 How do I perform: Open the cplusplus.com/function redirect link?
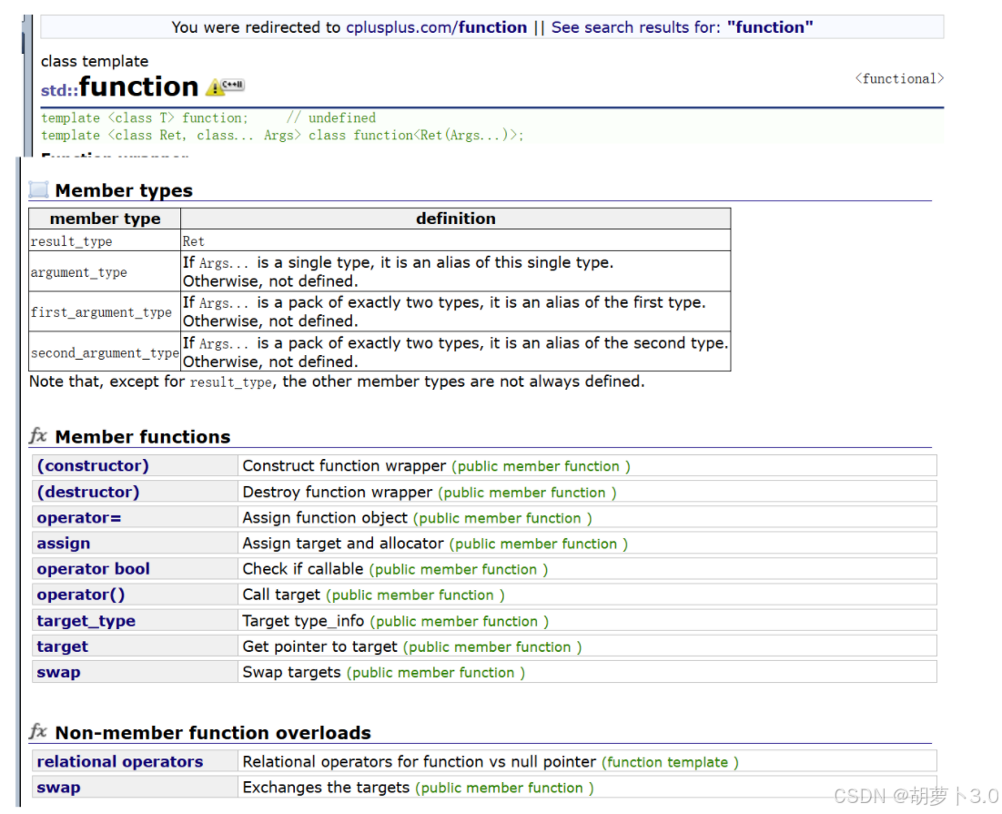pos(436,27)
